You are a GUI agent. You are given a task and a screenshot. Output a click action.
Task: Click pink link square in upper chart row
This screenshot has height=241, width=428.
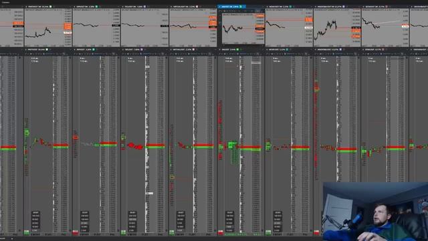click(197, 7)
